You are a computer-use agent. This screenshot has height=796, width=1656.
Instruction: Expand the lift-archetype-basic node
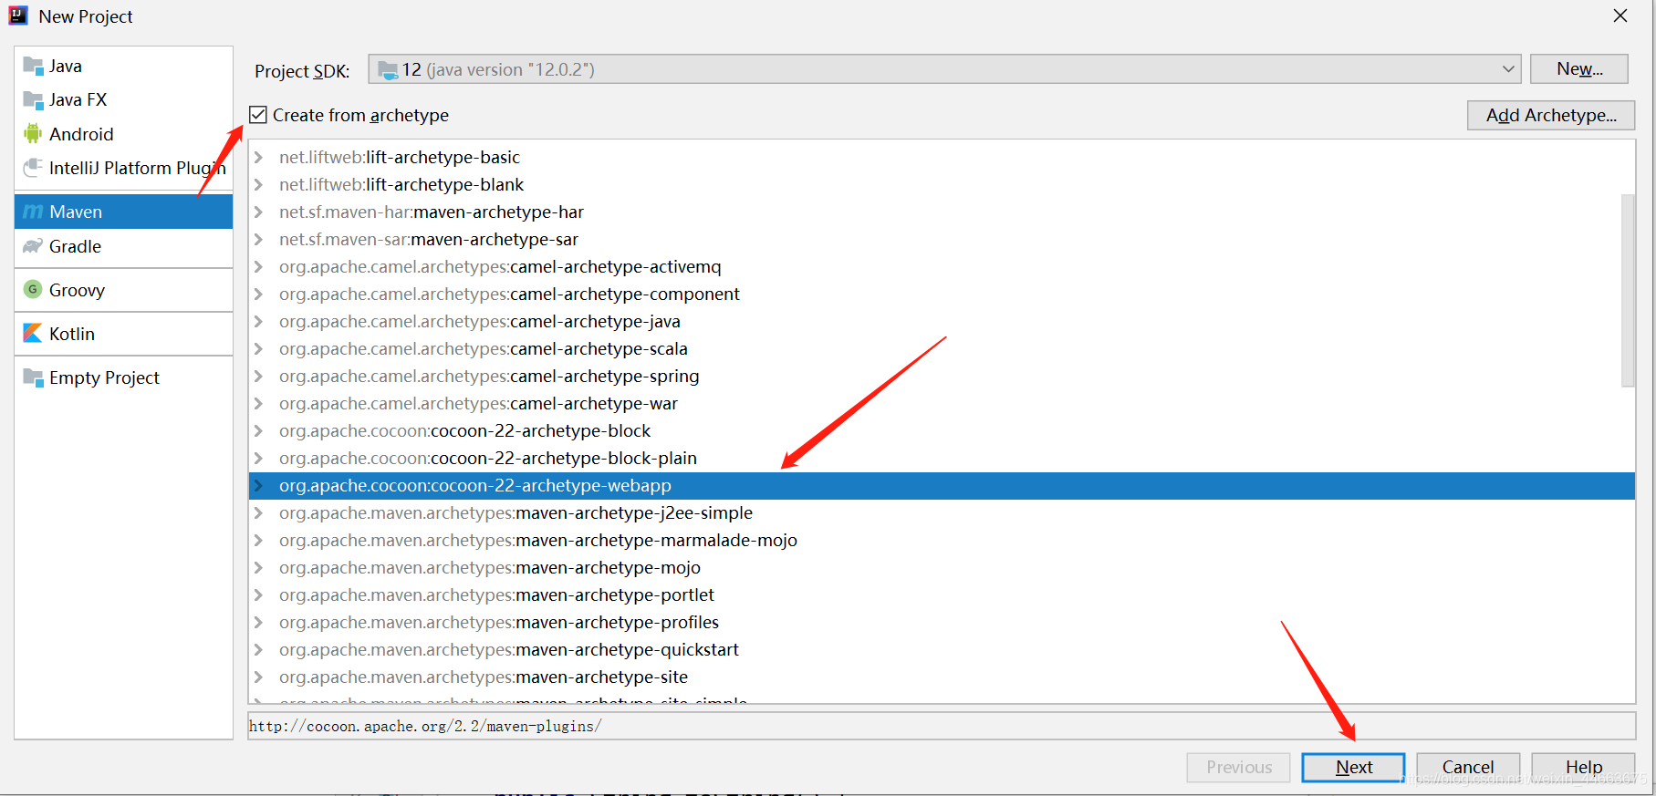(259, 157)
